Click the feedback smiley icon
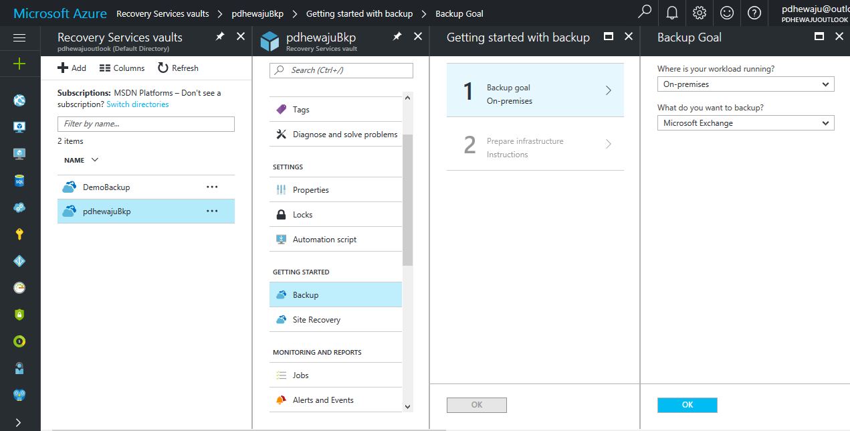This screenshot has width=850, height=431. pos(727,13)
